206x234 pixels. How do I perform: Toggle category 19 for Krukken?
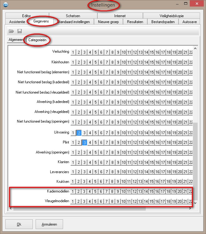[x=174, y=182]
